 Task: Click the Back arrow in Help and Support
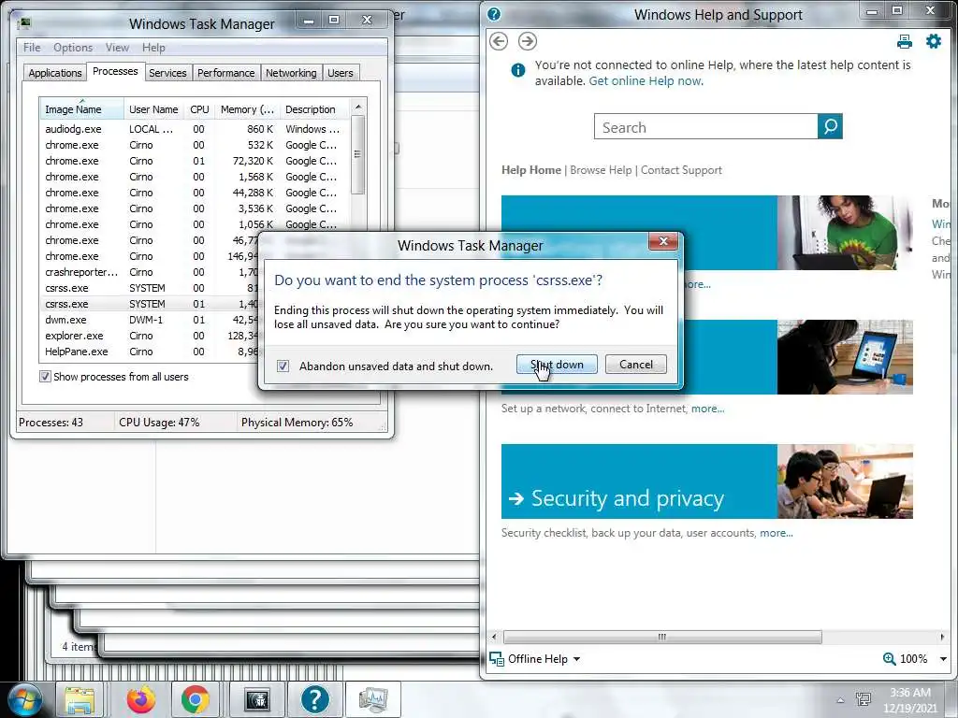click(499, 41)
